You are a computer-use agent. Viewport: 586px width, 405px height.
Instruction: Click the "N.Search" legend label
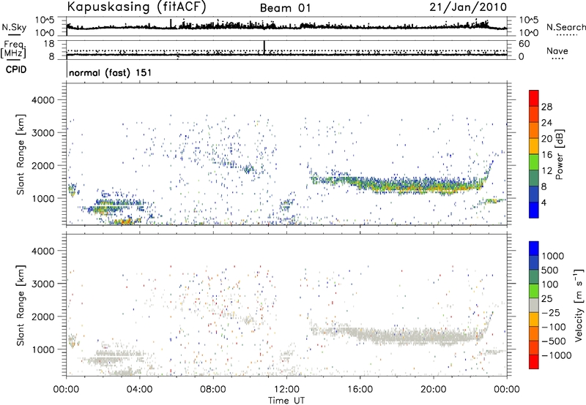(x=566, y=27)
